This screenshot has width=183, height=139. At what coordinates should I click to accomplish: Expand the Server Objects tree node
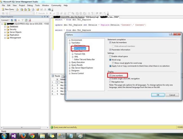[x=5, y=32]
